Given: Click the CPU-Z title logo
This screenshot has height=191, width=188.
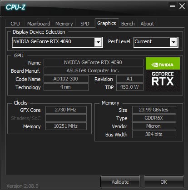Looking at the screenshot, I should (15, 7).
